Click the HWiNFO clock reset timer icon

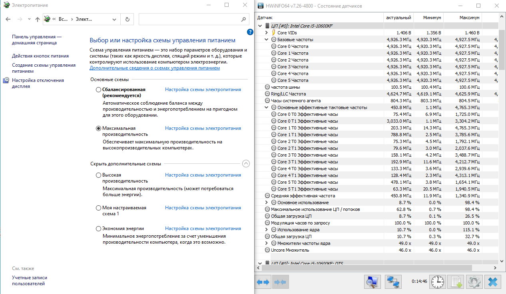tap(437, 282)
